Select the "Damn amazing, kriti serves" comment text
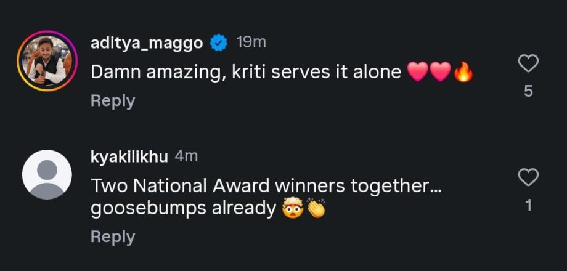 [x=247, y=72]
